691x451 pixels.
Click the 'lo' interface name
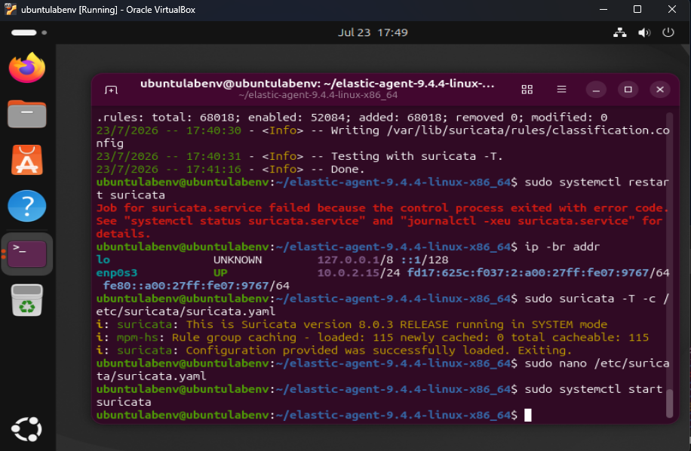103,260
